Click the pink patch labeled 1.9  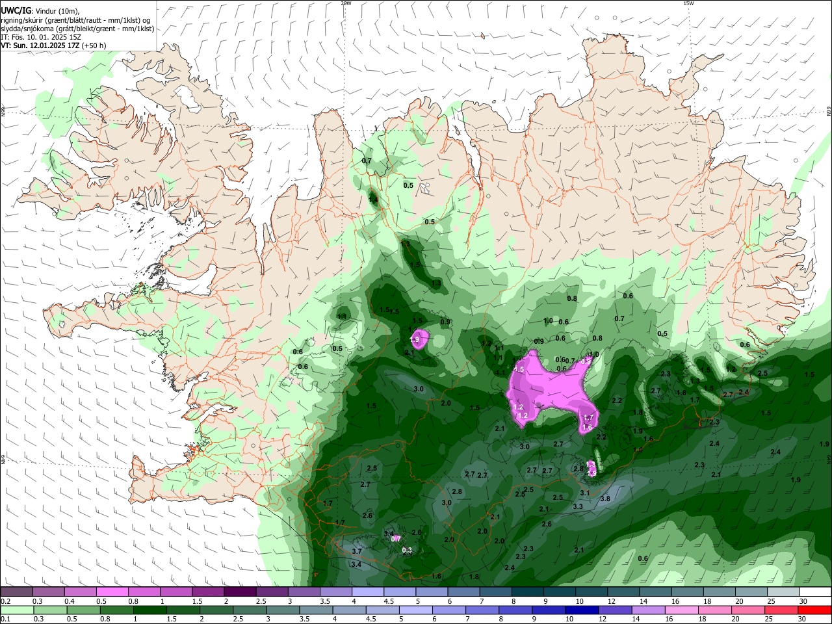420,339
